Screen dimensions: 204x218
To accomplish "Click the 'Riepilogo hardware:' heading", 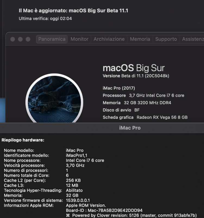I will click(x=23, y=140).
